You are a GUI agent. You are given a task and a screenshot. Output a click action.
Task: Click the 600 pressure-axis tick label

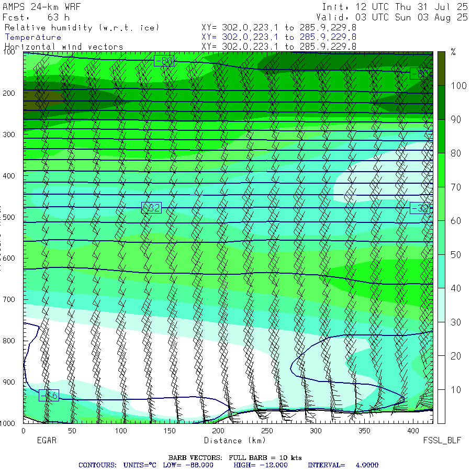9,259
